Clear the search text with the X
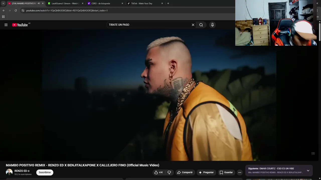Image resolution: width=321 pixels, height=180 pixels. point(193,25)
